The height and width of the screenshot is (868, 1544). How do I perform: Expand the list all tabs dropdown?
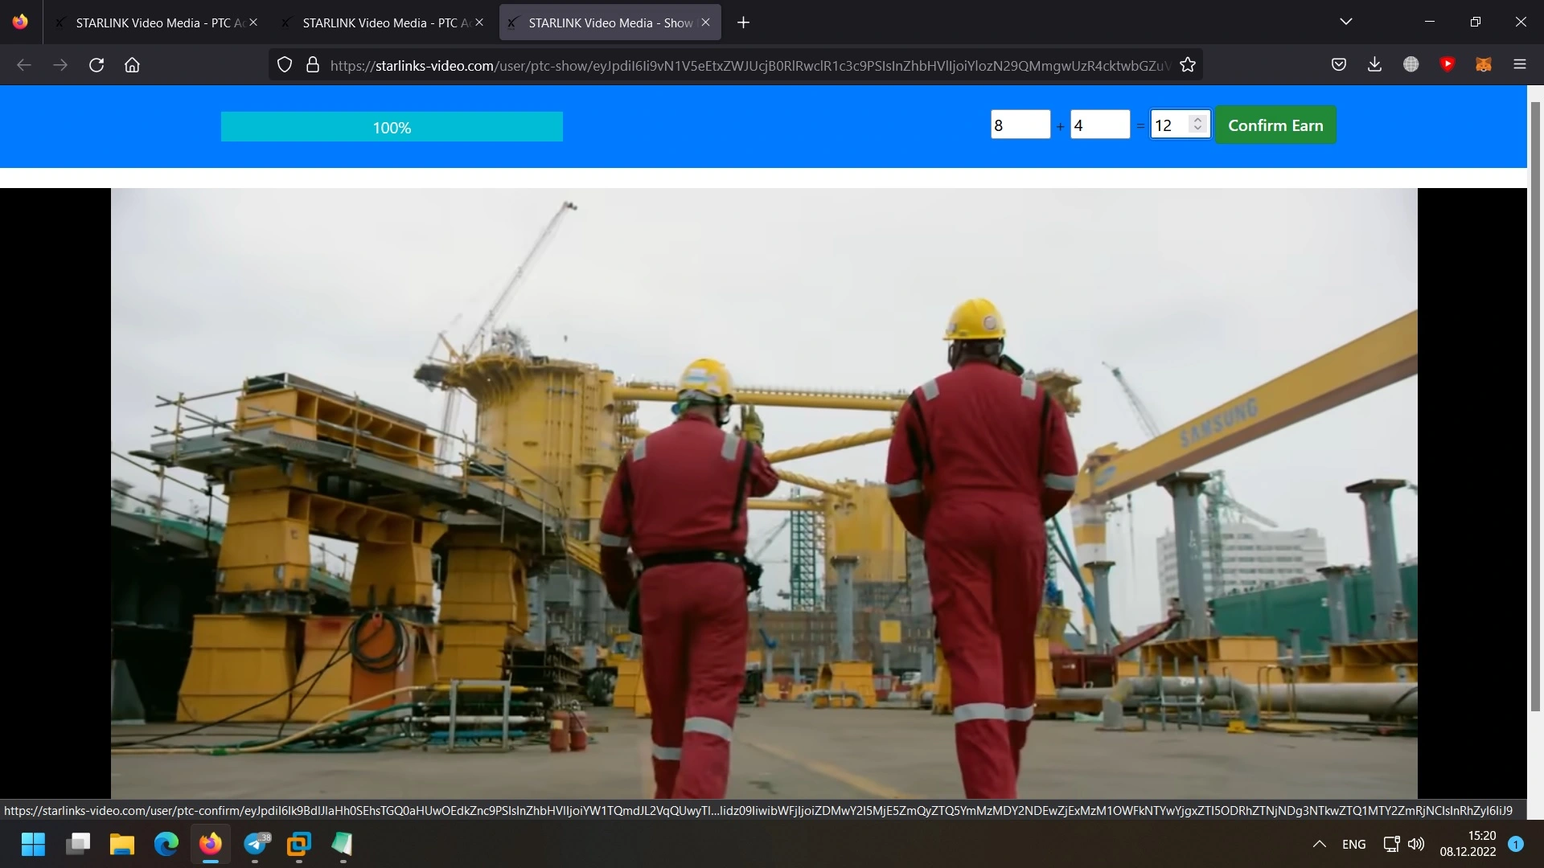coord(1346,22)
